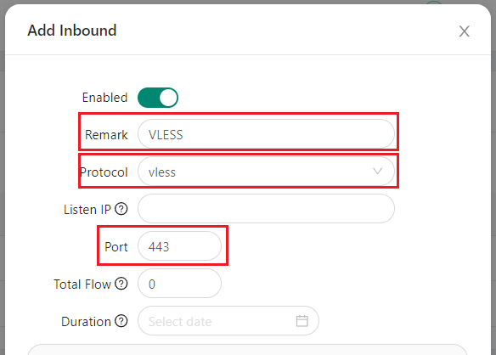The width and height of the screenshot is (496, 355).
Task: Click calendar icon in Duration field
Action: tap(302, 321)
